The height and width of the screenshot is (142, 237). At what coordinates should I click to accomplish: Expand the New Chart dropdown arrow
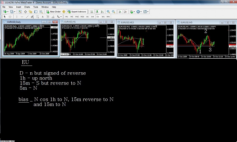[x=8, y=12]
